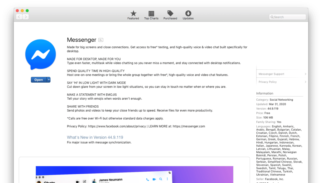Click the Social Networking category value
The height and width of the screenshot is (183, 322).
[x=281, y=100]
